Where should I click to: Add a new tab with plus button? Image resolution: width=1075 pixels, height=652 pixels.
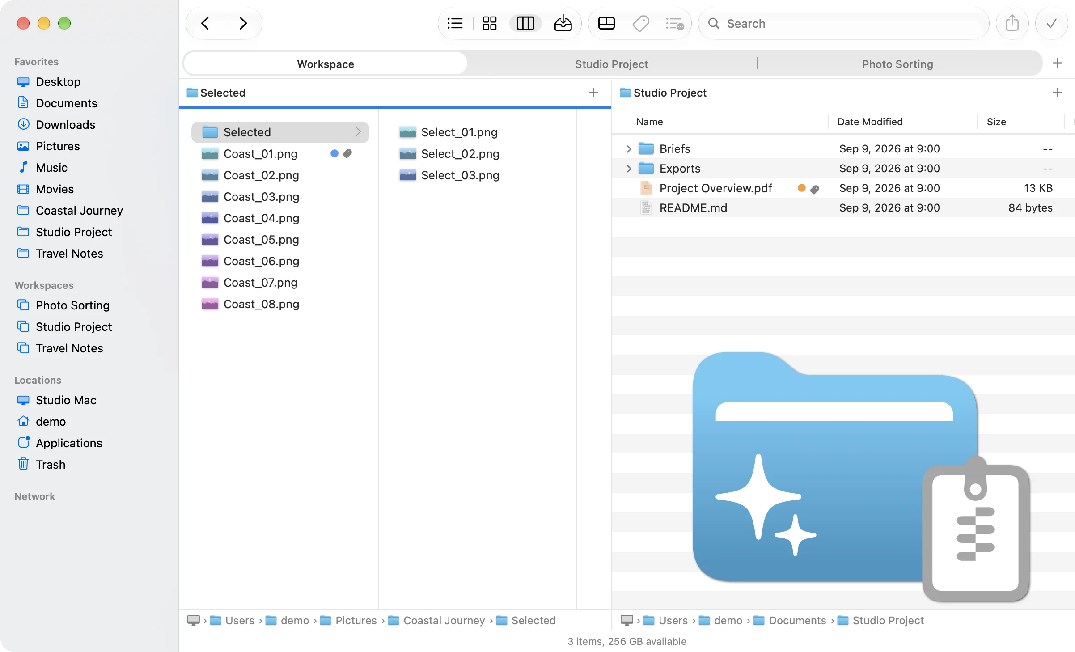1057,63
